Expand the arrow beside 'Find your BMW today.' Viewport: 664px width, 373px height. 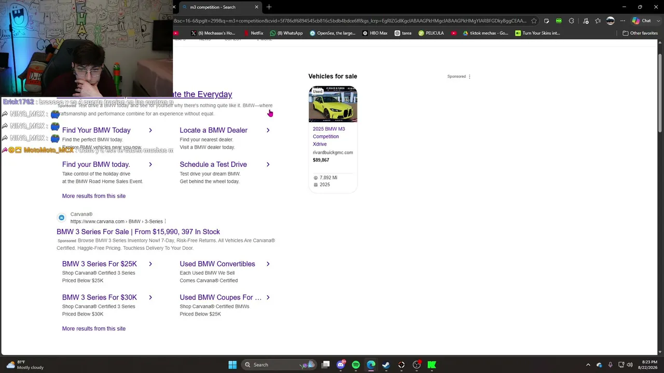click(x=150, y=164)
